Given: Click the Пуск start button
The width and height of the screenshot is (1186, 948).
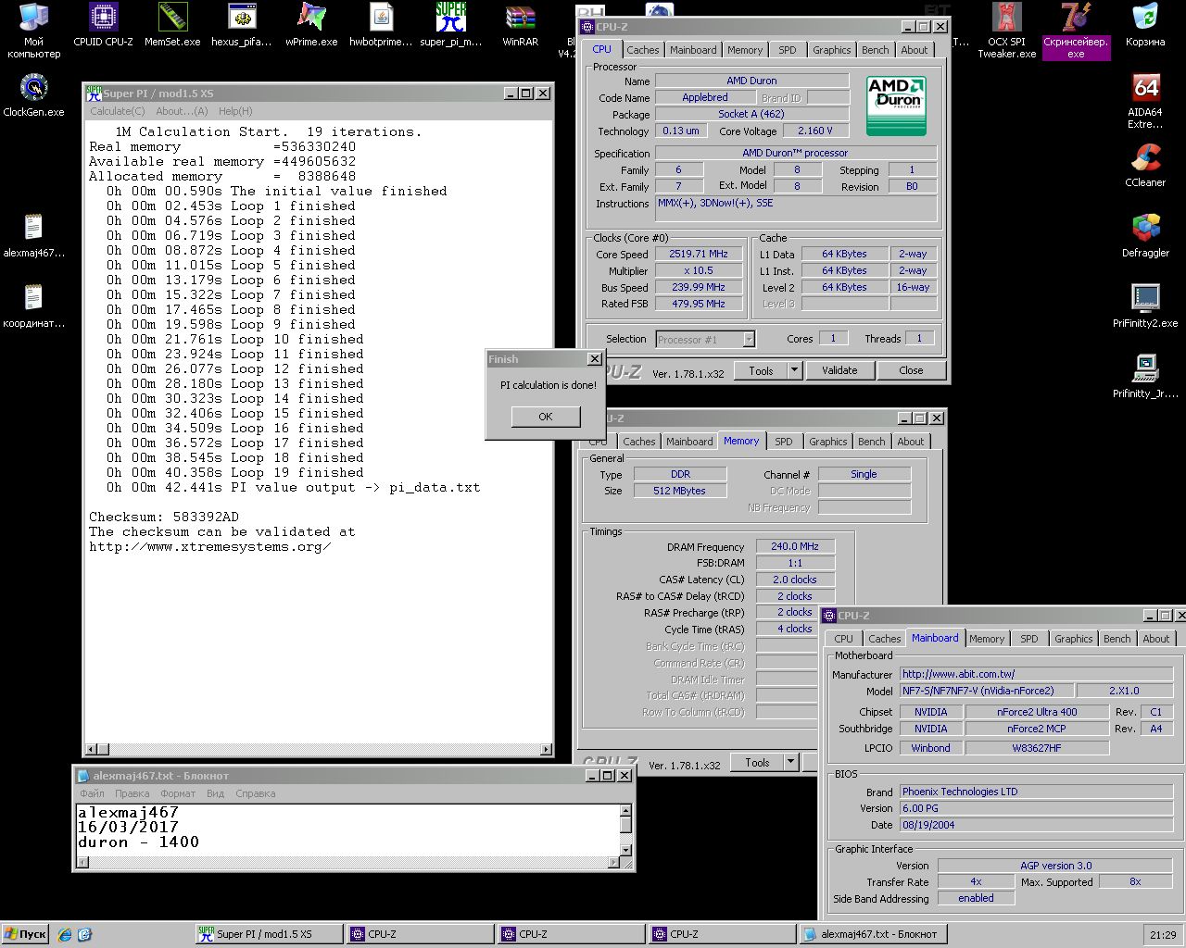Looking at the screenshot, I should 26,934.
